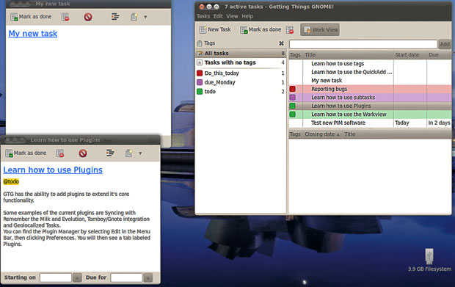Click red tag icon on Reporting bugs row

(x=293, y=89)
